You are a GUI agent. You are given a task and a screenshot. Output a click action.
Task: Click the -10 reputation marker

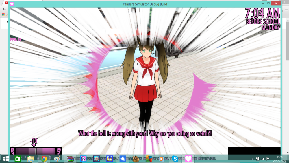coord(34,142)
